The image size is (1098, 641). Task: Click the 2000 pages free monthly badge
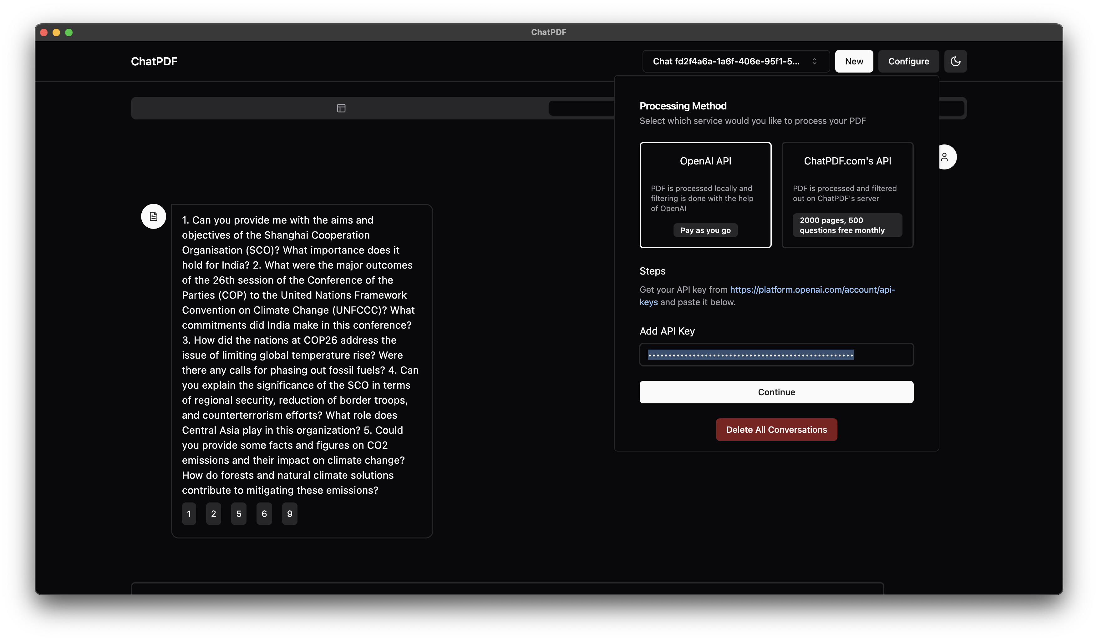847,225
